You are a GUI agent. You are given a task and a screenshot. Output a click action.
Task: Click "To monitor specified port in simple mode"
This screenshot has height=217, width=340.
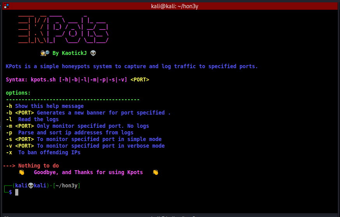[99, 139]
